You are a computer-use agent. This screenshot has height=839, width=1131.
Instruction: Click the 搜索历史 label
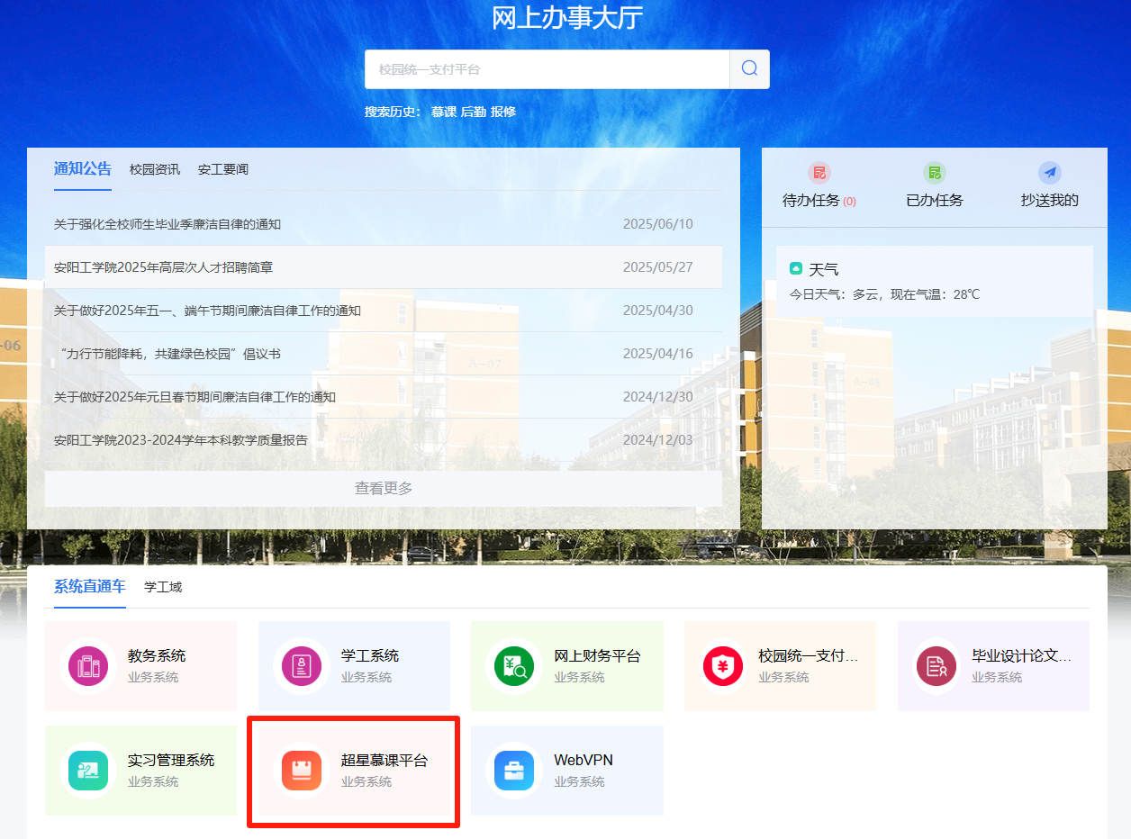[x=393, y=112]
